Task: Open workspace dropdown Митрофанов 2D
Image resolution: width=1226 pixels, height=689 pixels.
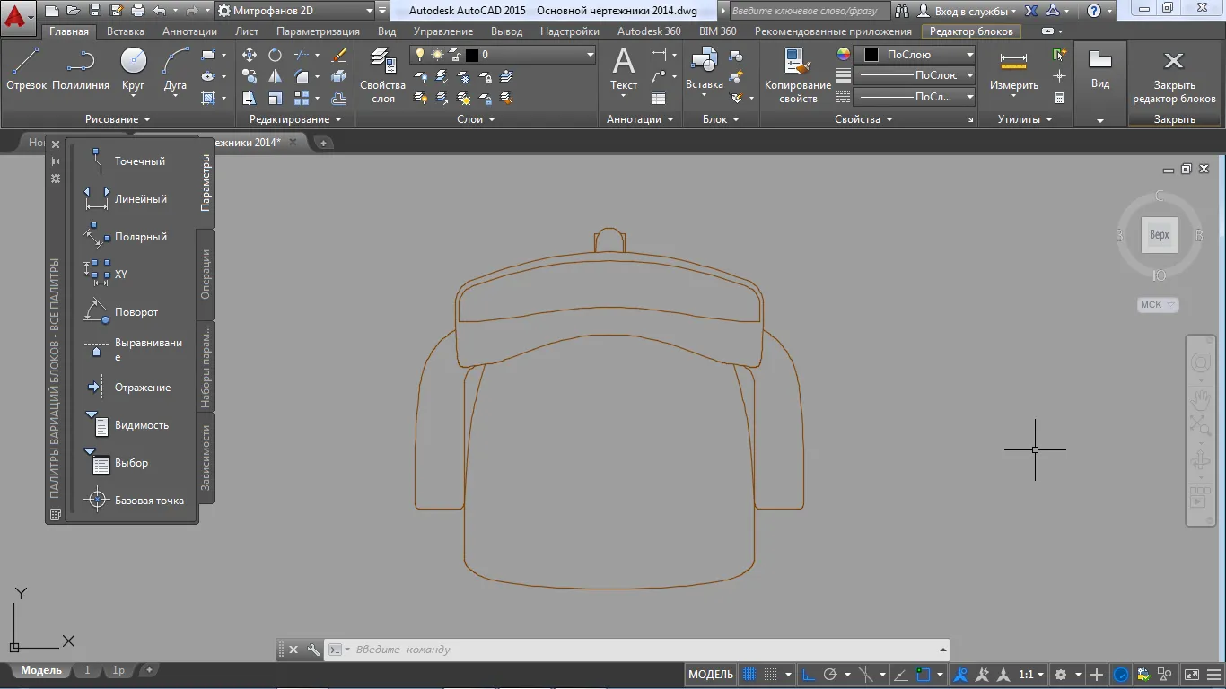Action: pyautogui.click(x=294, y=11)
